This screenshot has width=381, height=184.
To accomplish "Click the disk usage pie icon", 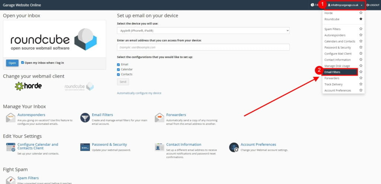I will pyautogui.click(x=312, y=5).
